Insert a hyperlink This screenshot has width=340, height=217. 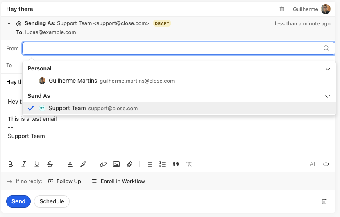pyautogui.click(x=103, y=164)
